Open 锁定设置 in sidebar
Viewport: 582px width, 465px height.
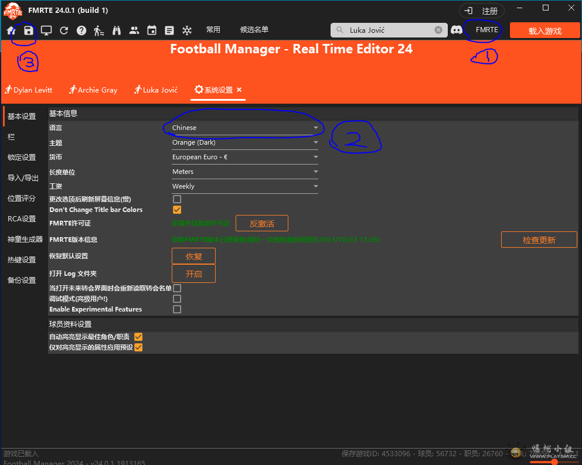pyautogui.click(x=22, y=157)
